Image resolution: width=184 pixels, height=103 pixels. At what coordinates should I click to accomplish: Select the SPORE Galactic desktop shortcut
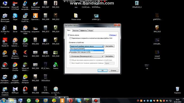click(15, 42)
